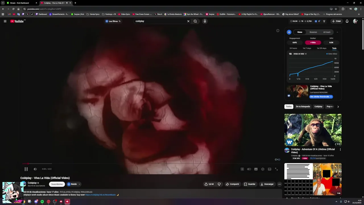Select the Todo time range

pos(334,48)
